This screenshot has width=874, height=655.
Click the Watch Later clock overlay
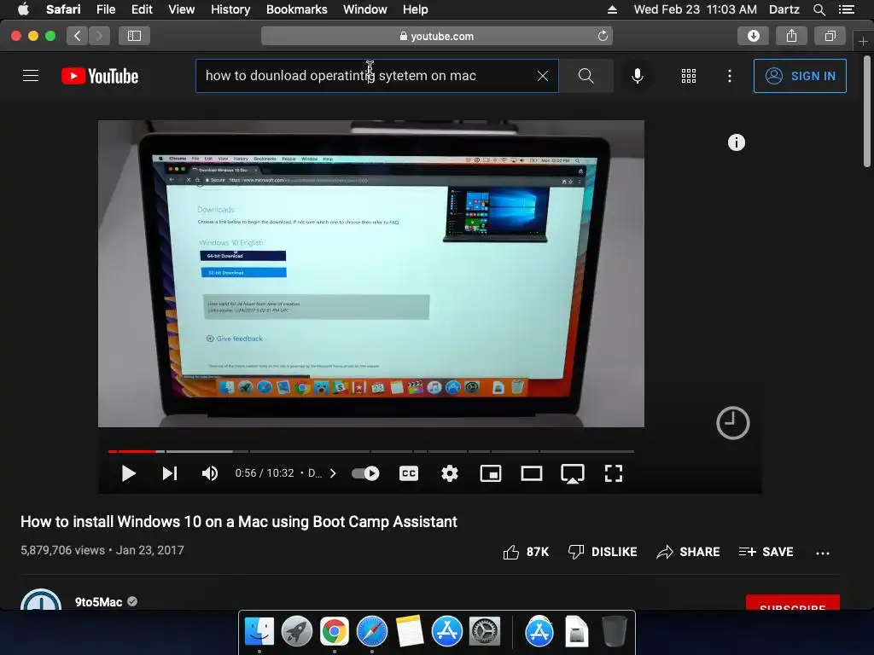click(x=732, y=423)
